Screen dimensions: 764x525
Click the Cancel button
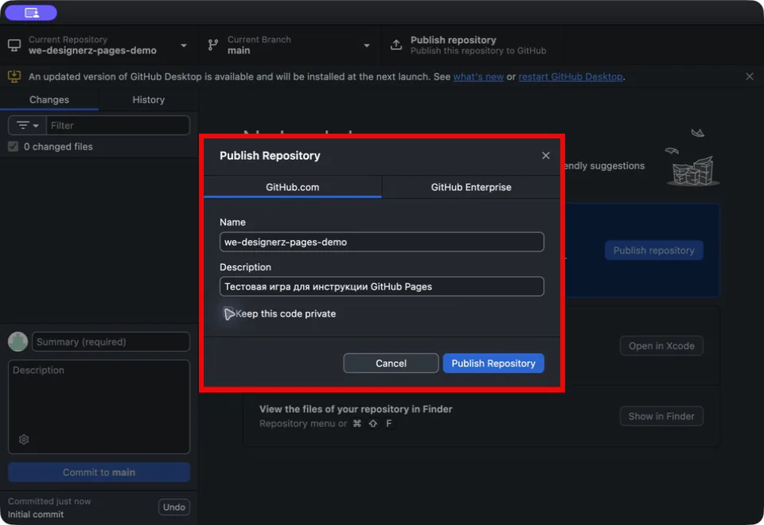391,364
